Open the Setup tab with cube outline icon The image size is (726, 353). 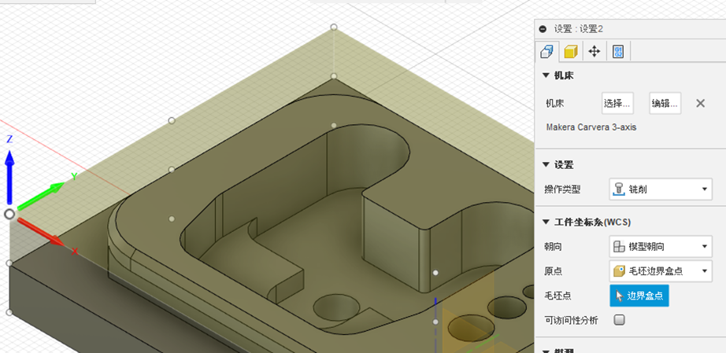coord(546,52)
